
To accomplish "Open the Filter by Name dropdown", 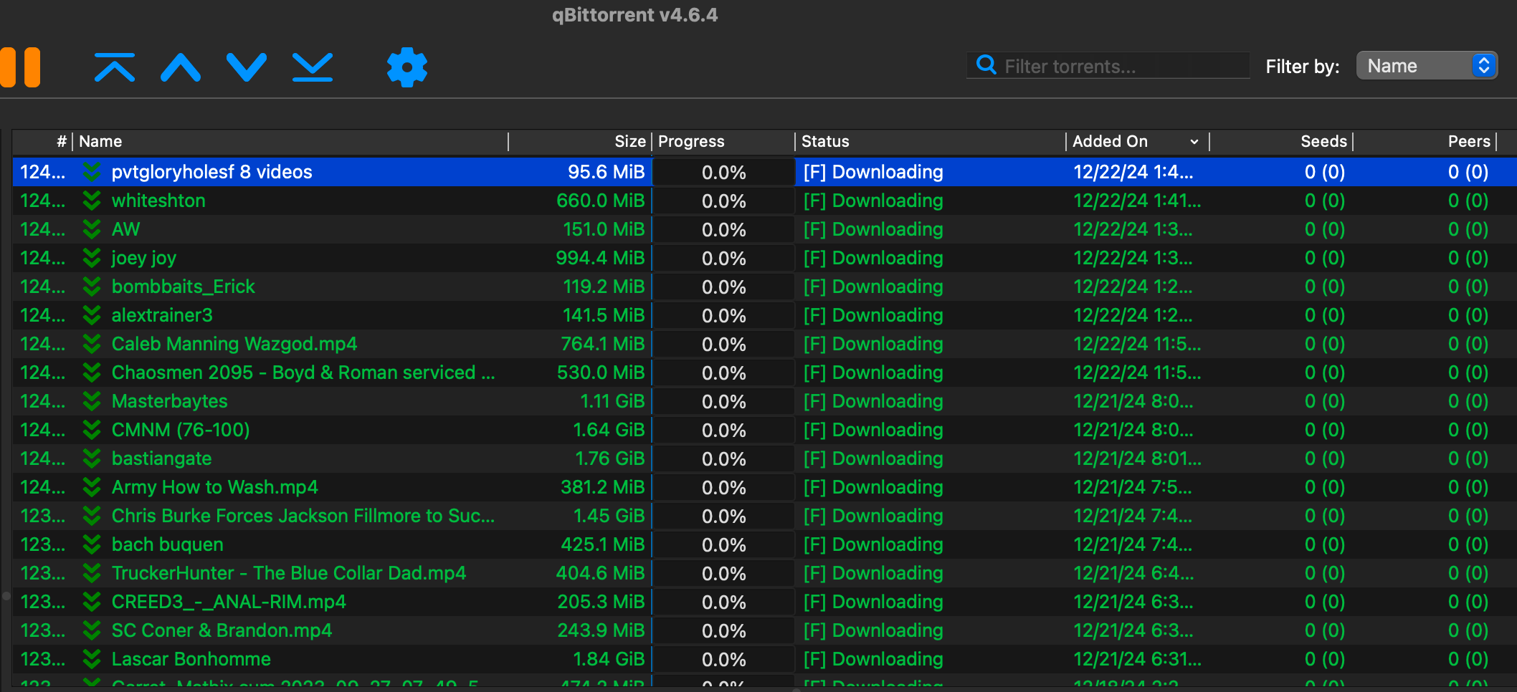I will pyautogui.click(x=1426, y=66).
